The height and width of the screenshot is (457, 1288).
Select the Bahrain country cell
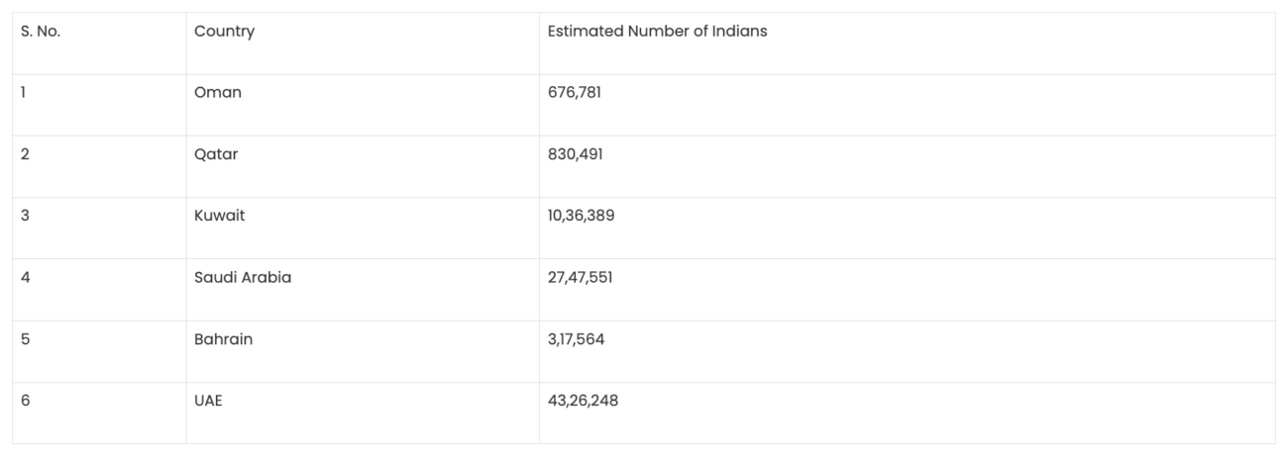pos(223,339)
